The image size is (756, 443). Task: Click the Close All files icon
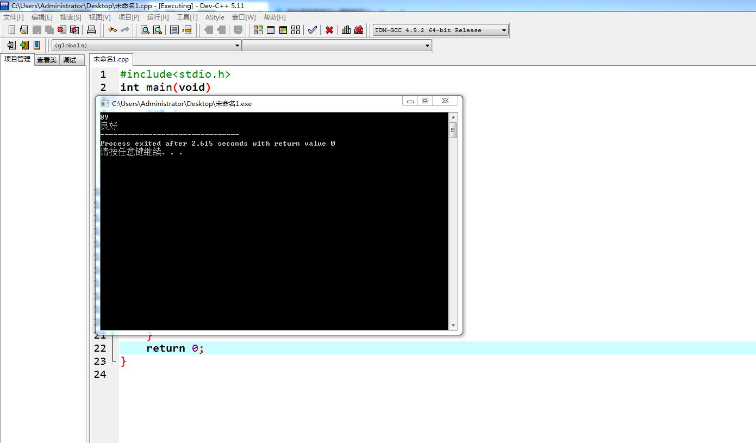[x=74, y=30]
